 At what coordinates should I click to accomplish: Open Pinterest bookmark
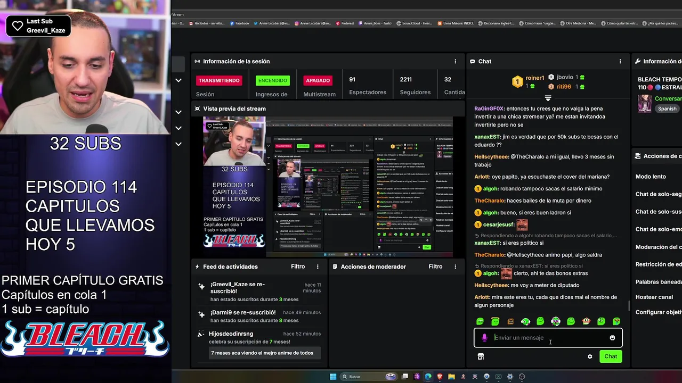(x=345, y=23)
